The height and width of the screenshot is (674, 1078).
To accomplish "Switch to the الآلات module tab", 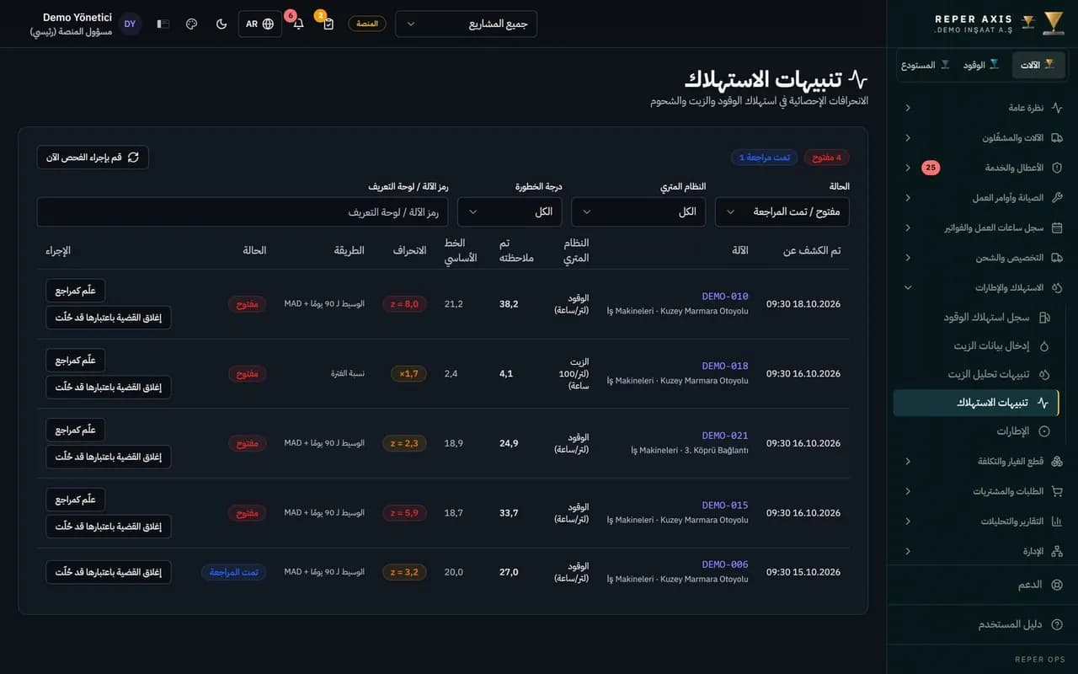I will pos(1038,65).
